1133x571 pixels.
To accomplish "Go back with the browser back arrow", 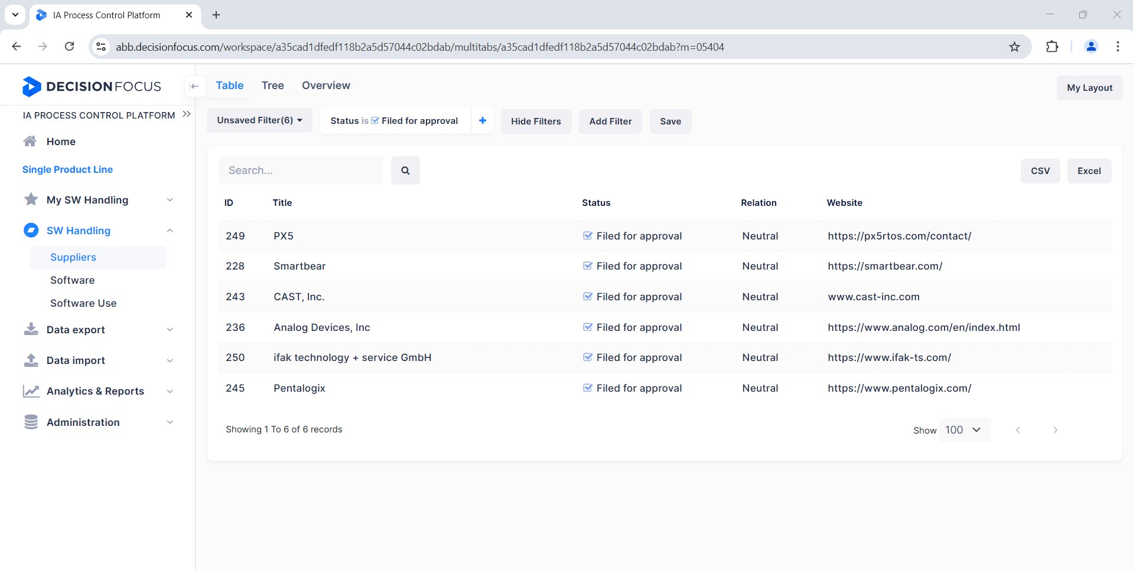I will (x=17, y=47).
